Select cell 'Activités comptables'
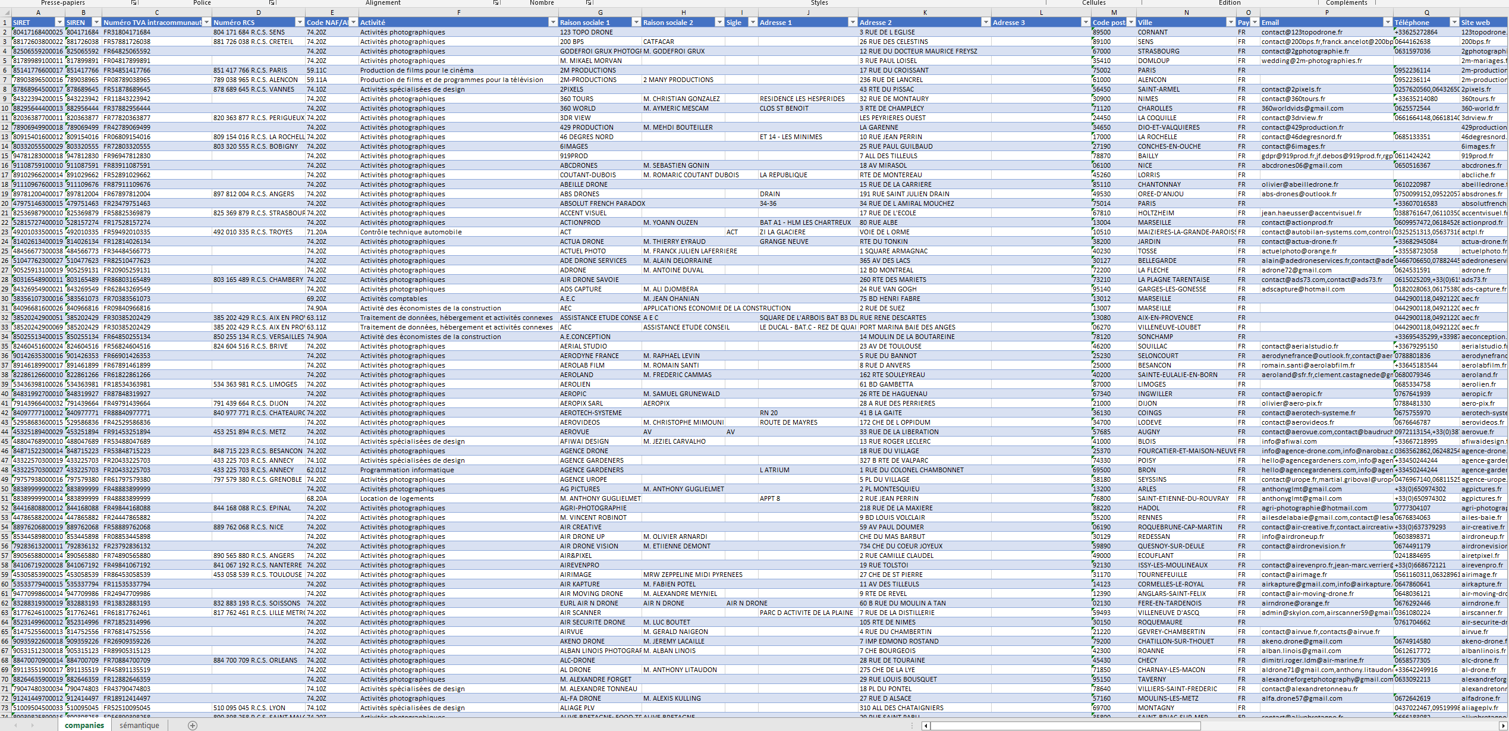1509x731 pixels. [458, 299]
